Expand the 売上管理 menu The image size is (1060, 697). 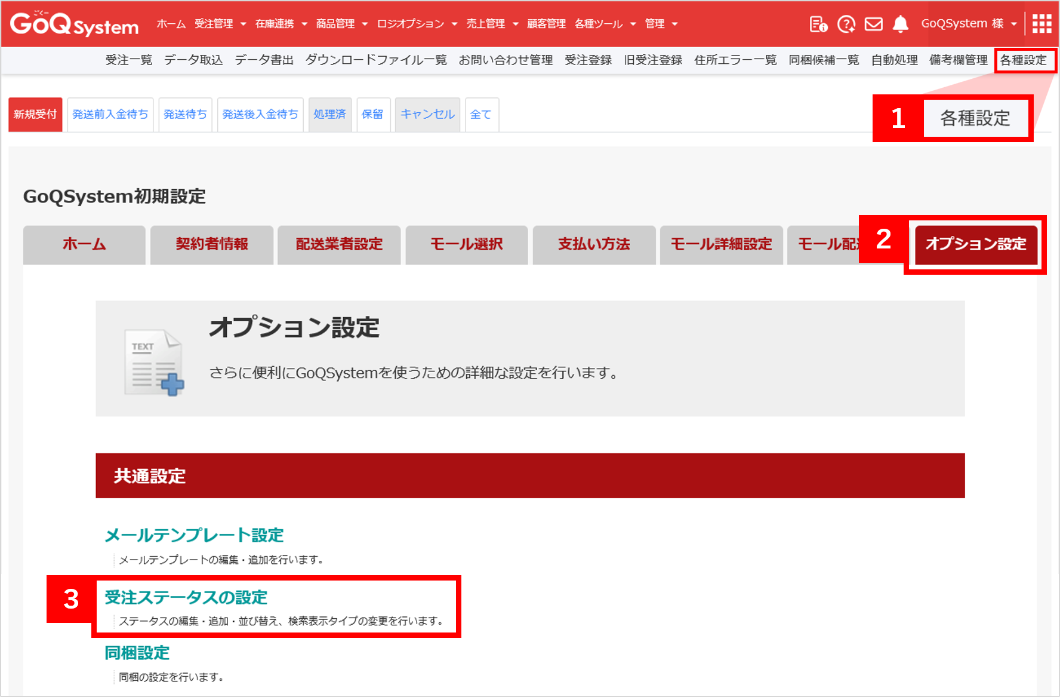pyautogui.click(x=492, y=24)
